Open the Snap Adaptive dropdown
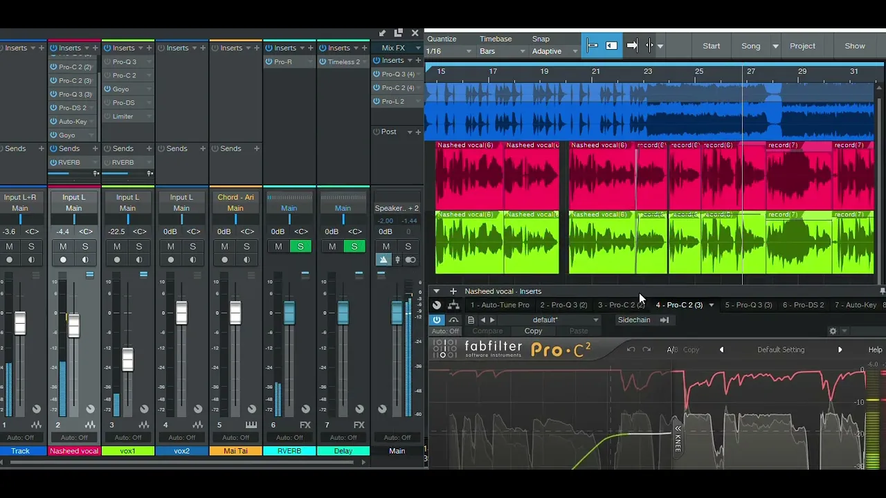Image resolution: width=886 pixels, height=498 pixels. (555, 51)
